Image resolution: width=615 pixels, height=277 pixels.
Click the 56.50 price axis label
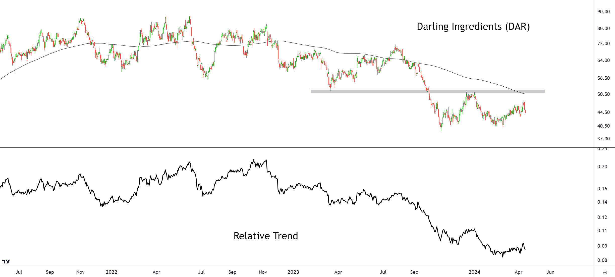(x=603, y=78)
